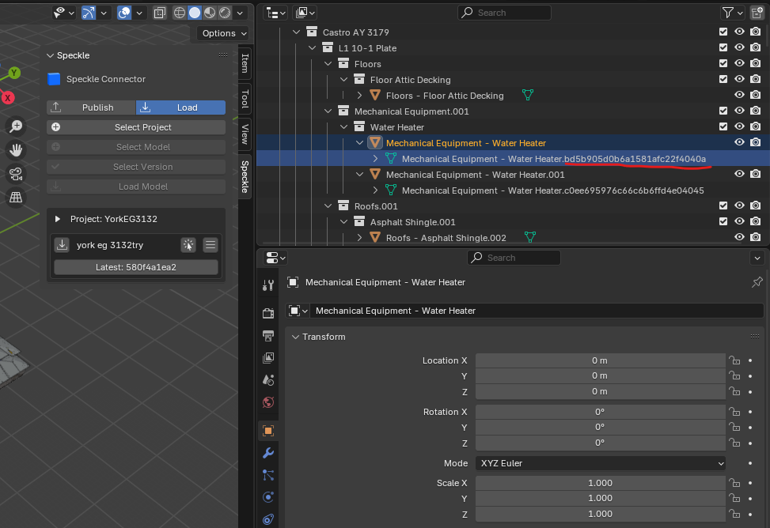Toggle X-ray view icon in viewport header

coord(160,13)
